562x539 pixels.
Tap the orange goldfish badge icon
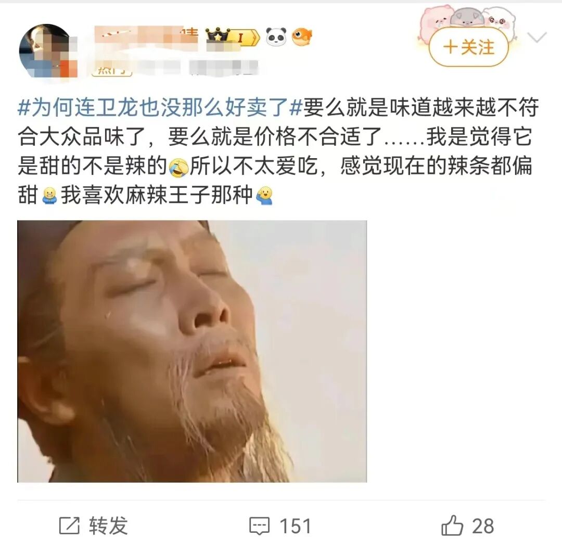click(302, 36)
